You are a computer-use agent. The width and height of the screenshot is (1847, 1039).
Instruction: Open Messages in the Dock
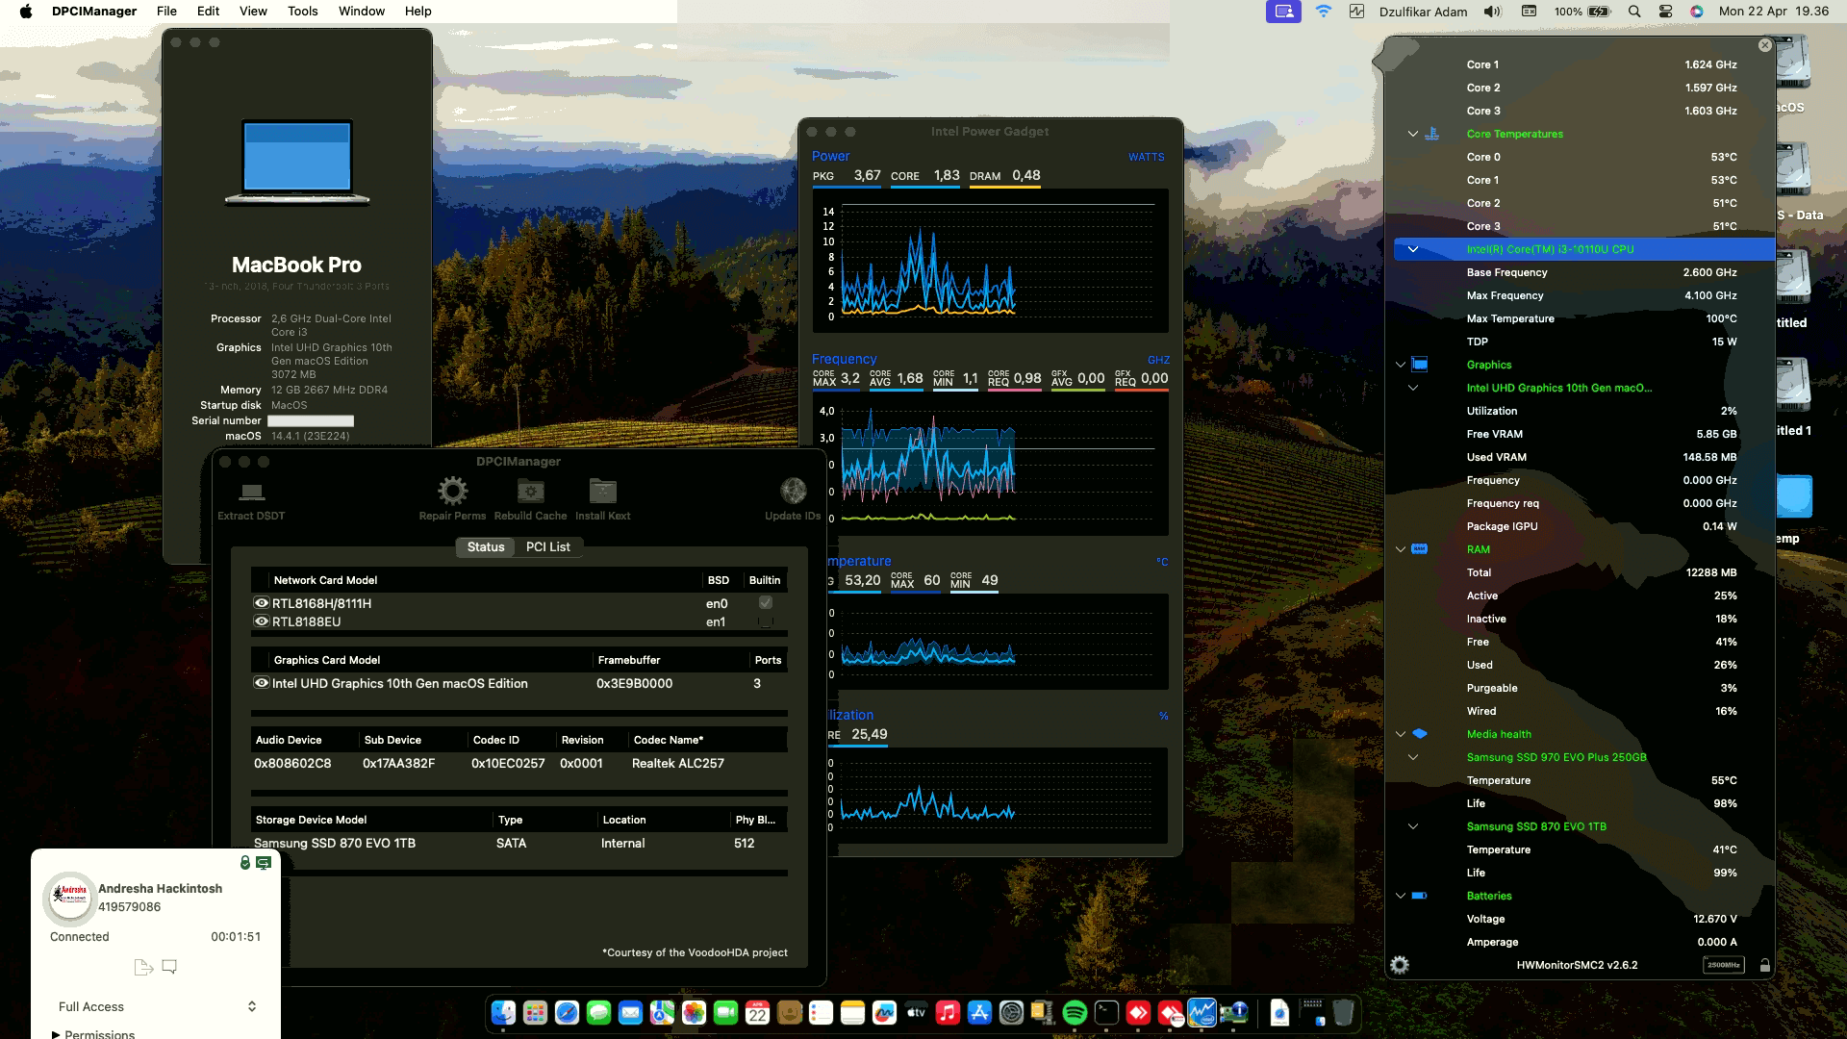[598, 1012]
